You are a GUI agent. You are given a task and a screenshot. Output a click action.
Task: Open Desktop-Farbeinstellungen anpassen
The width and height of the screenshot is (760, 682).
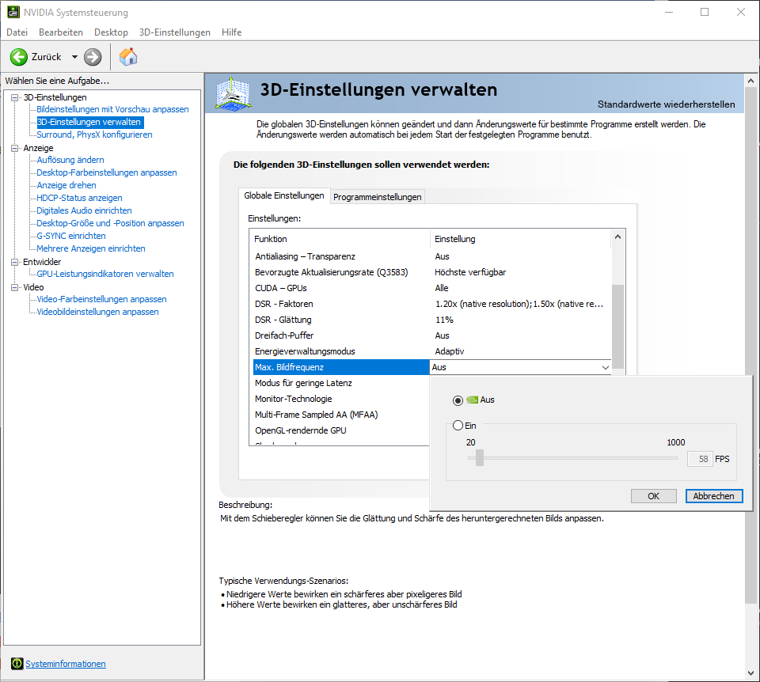[107, 172]
